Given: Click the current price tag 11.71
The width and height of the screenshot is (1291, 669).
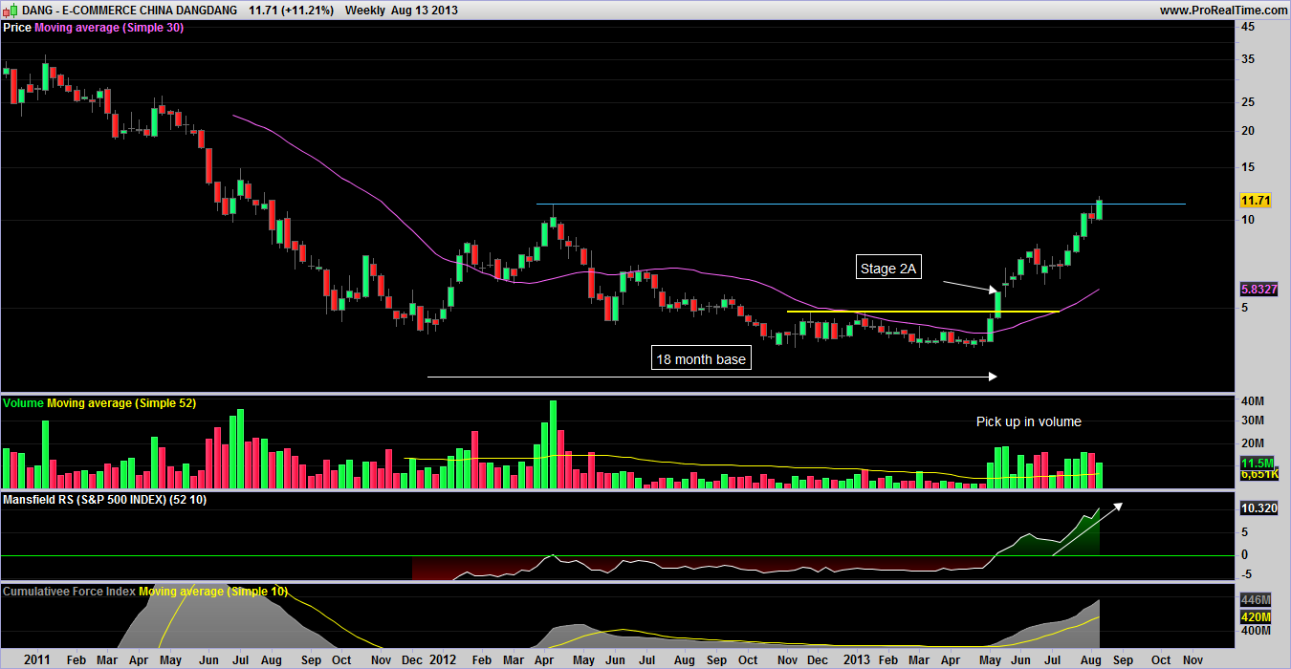Looking at the screenshot, I should [1254, 201].
